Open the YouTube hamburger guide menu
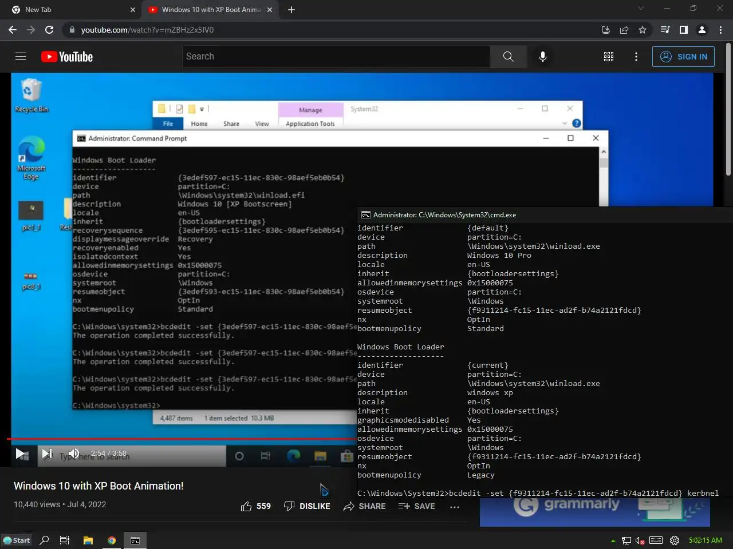Image resolution: width=733 pixels, height=549 pixels. [x=21, y=57]
